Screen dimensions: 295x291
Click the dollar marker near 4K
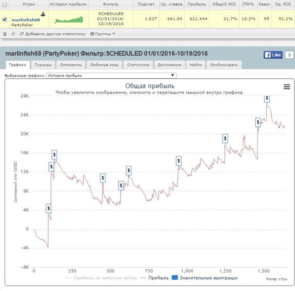[48, 208]
